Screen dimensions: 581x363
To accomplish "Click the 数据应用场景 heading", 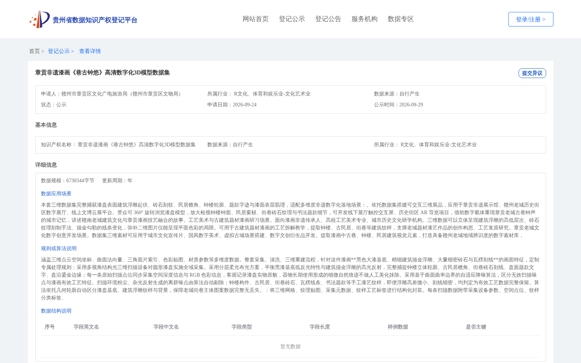I will (56, 193).
